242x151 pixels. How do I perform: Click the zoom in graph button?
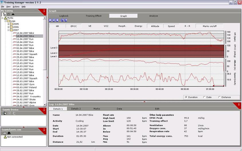(63, 20)
